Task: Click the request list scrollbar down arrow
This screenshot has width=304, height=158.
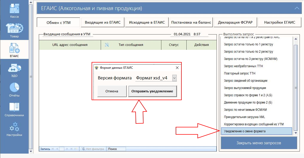Action: tap(296, 133)
